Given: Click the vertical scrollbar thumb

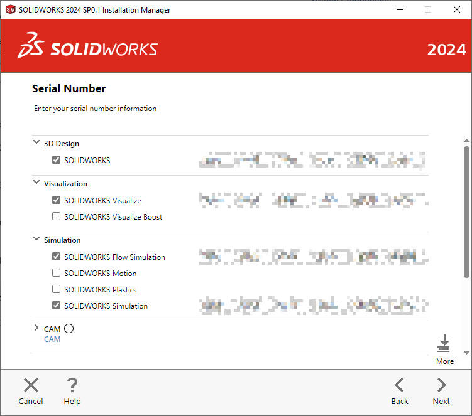Looking at the screenshot, I should [466, 211].
